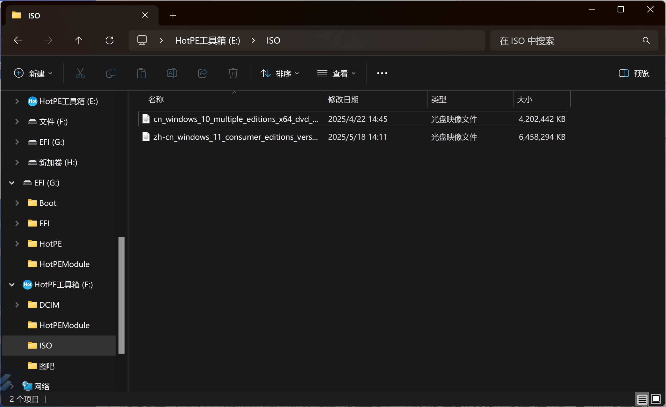Click 4,202,442 KB size cell
The image size is (666, 407).
[542, 119]
